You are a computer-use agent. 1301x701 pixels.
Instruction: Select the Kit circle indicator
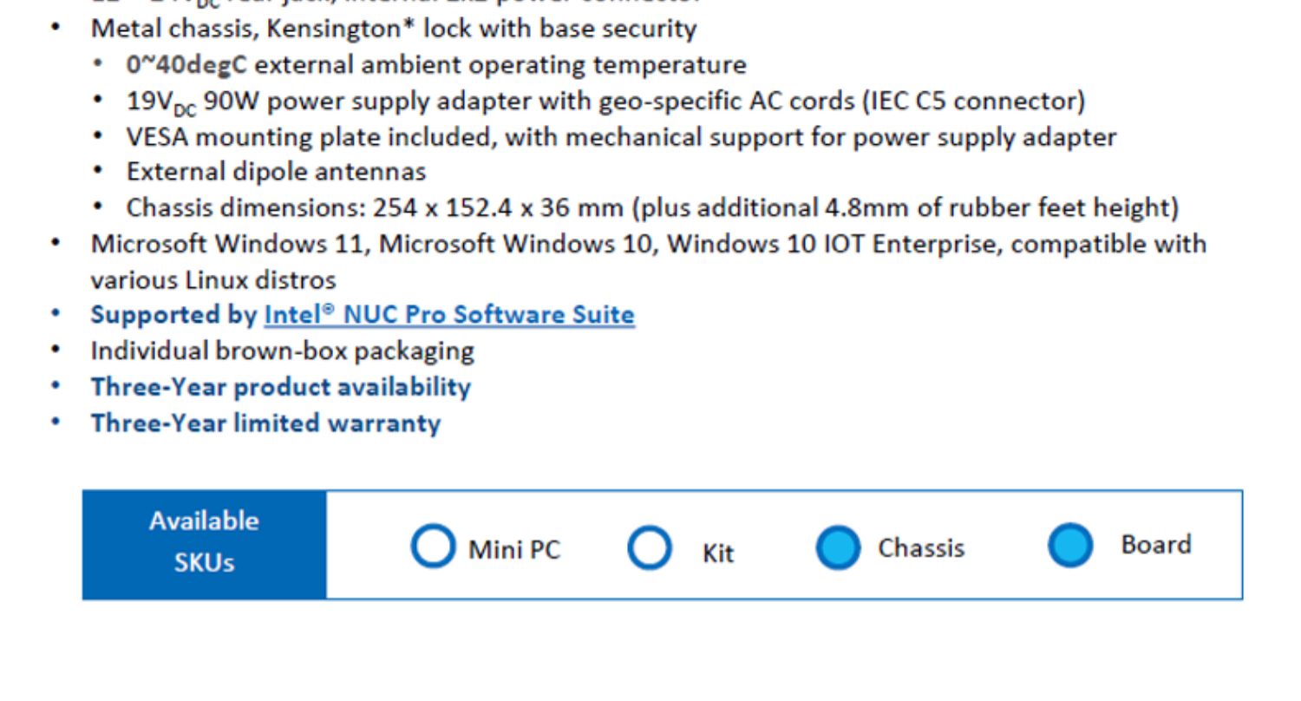click(x=650, y=547)
